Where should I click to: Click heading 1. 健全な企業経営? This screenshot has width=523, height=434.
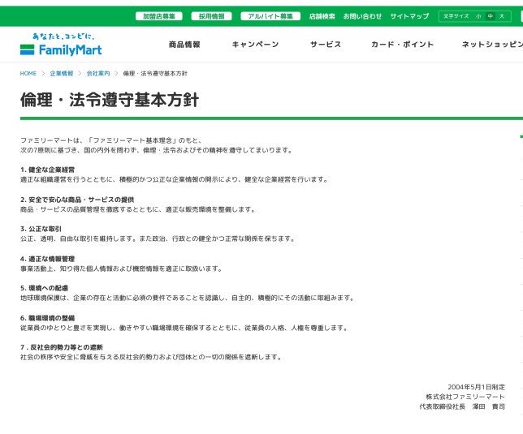[47, 170]
